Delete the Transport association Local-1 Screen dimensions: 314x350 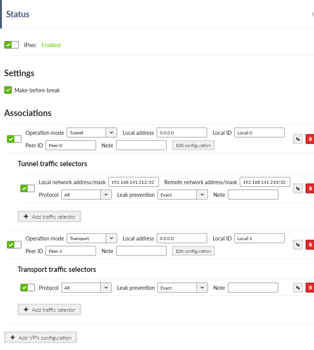310,245
